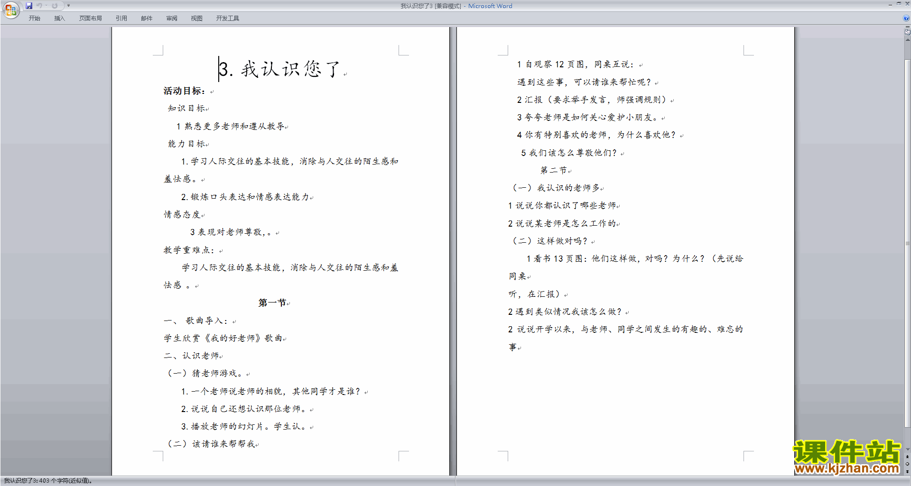The image size is (911, 486).
Task: Click the line 夸夸老师是如何关心爱护小朋友
Action: pos(589,117)
